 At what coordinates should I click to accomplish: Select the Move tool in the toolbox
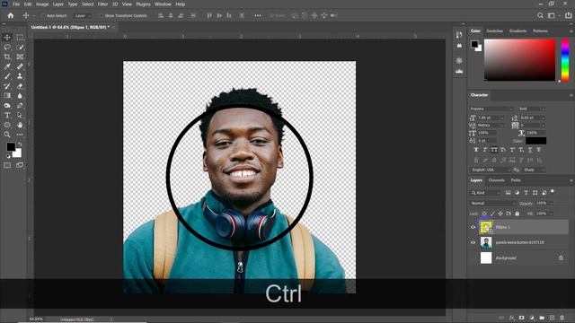(7, 38)
